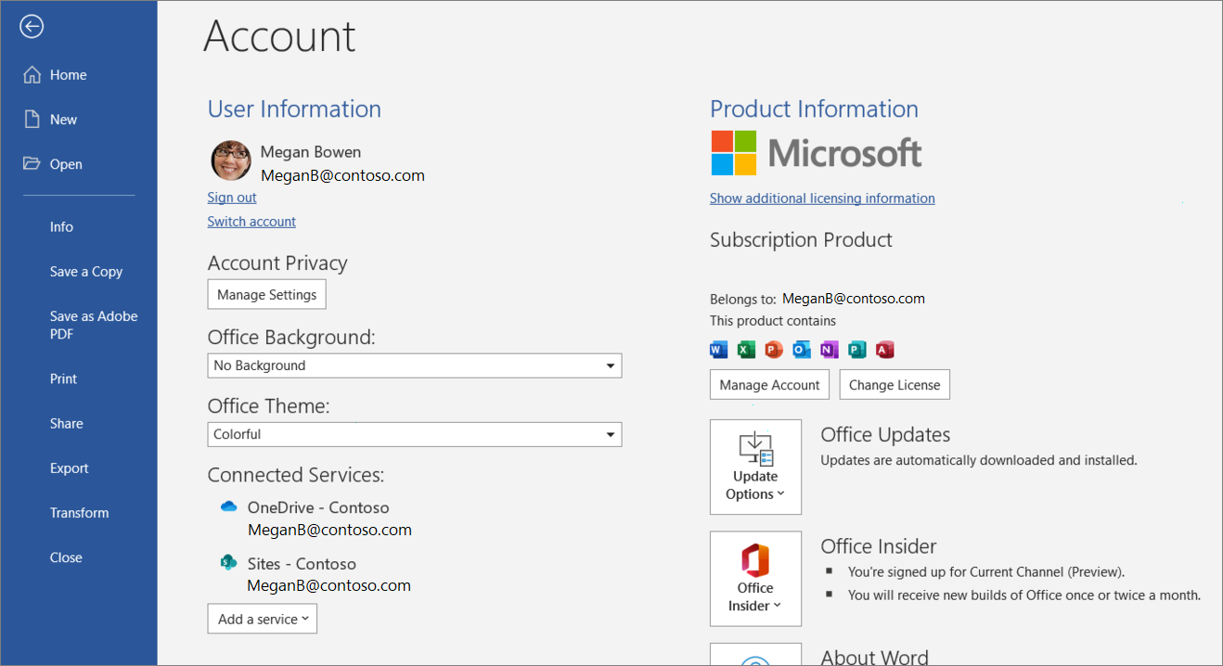The width and height of the screenshot is (1223, 666).
Task: Click the OneDrive - Contoso service entry
Action: pos(318,507)
